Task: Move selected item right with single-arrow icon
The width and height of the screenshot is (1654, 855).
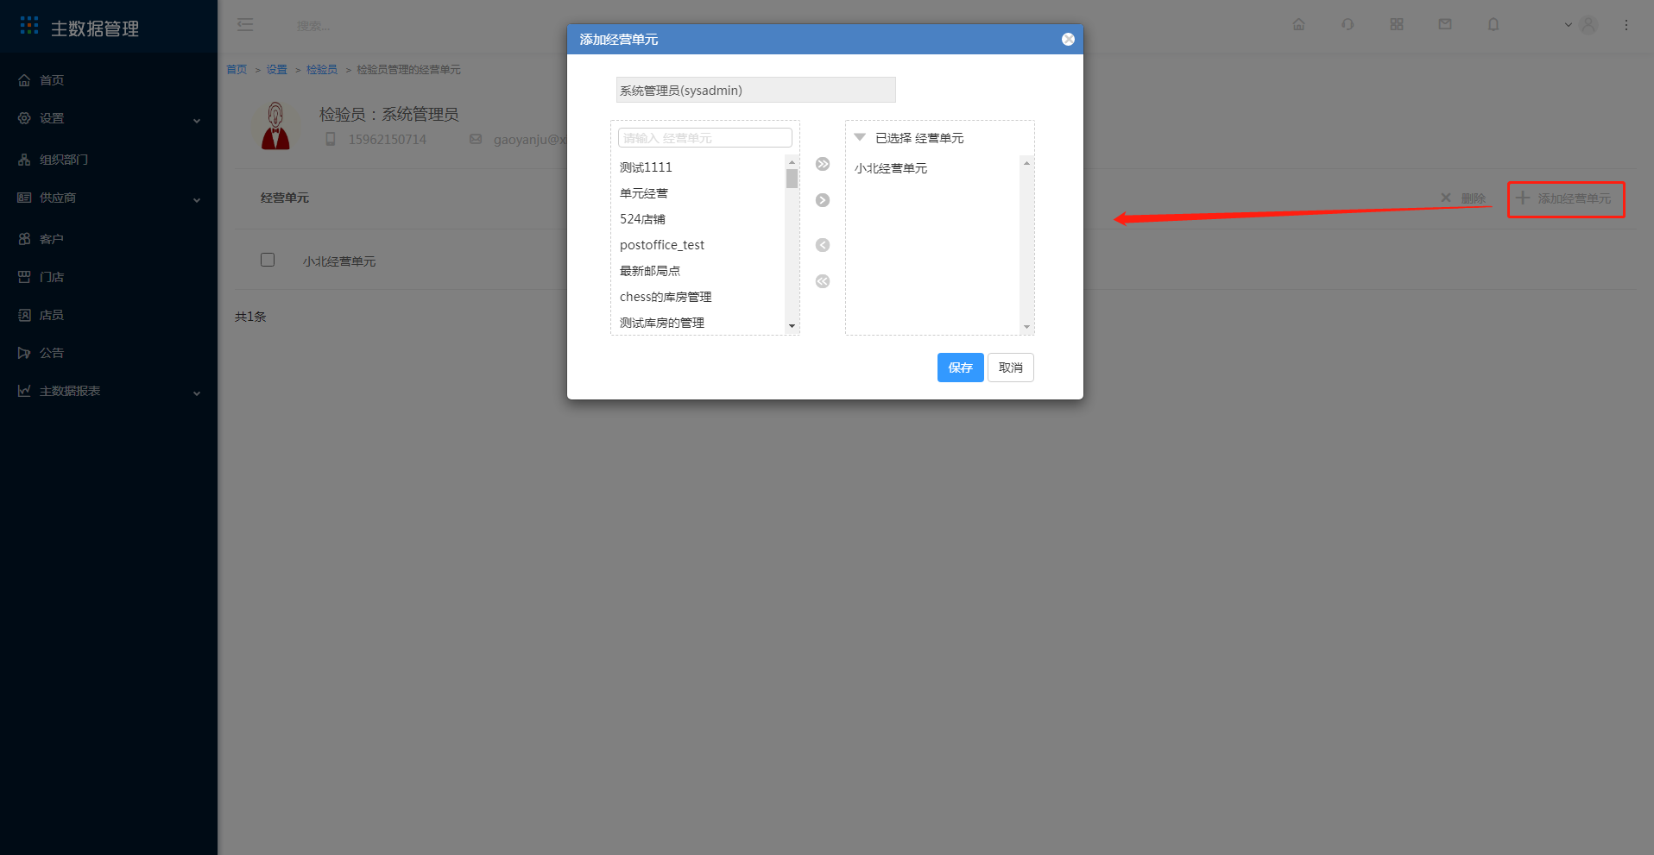Action: click(823, 200)
